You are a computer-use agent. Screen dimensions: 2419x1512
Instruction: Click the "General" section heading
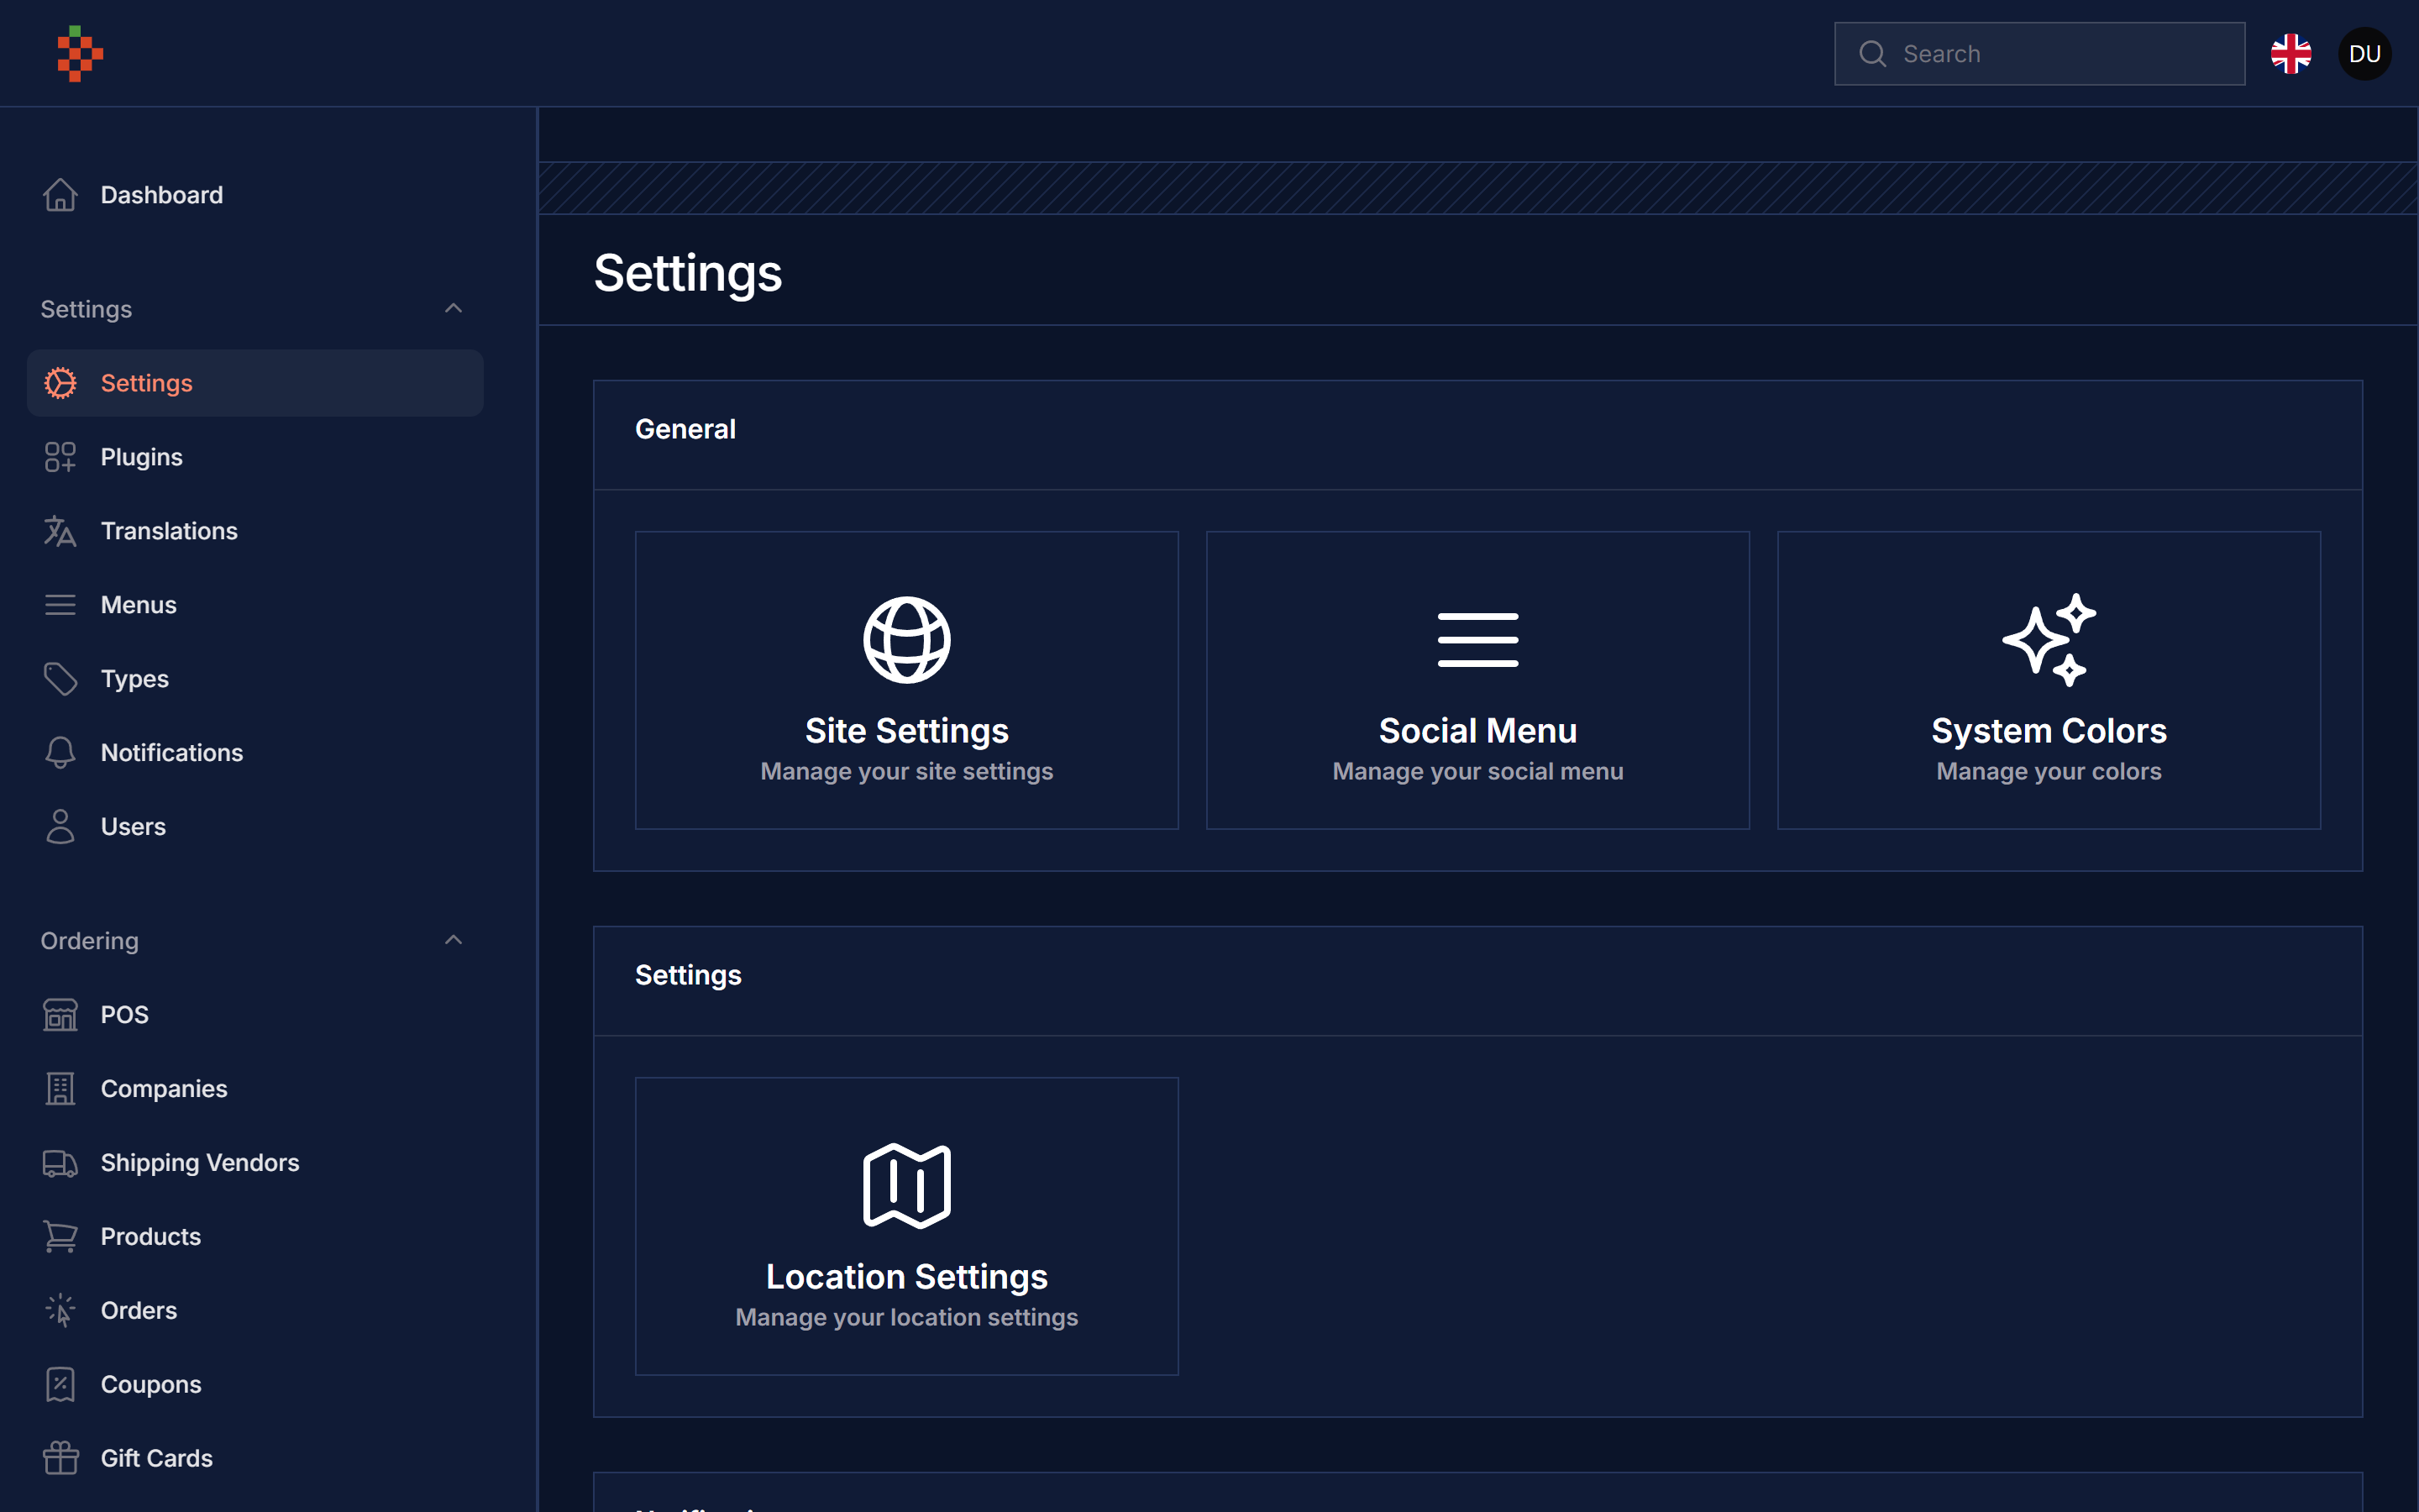pyautogui.click(x=685, y=429)
